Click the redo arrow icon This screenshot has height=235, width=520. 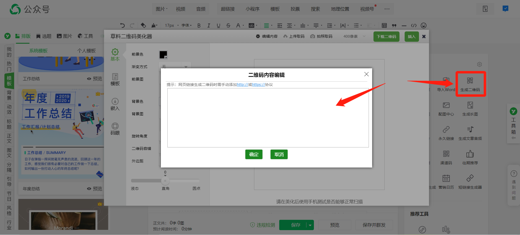point(132,25)
